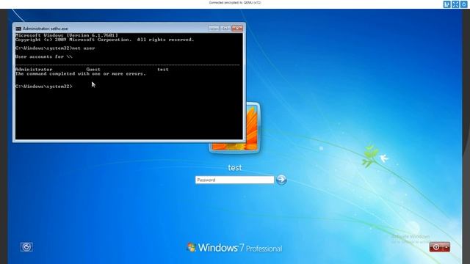
Task: Close the Administrator: sethc.exe command window
Action: (236, 28)
